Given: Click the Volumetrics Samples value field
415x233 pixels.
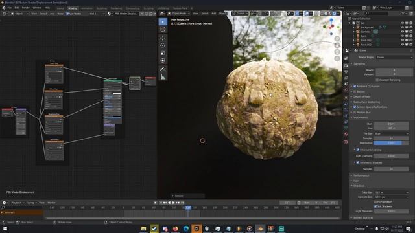Looking at the screenshot, I should [x=391, y=138].
